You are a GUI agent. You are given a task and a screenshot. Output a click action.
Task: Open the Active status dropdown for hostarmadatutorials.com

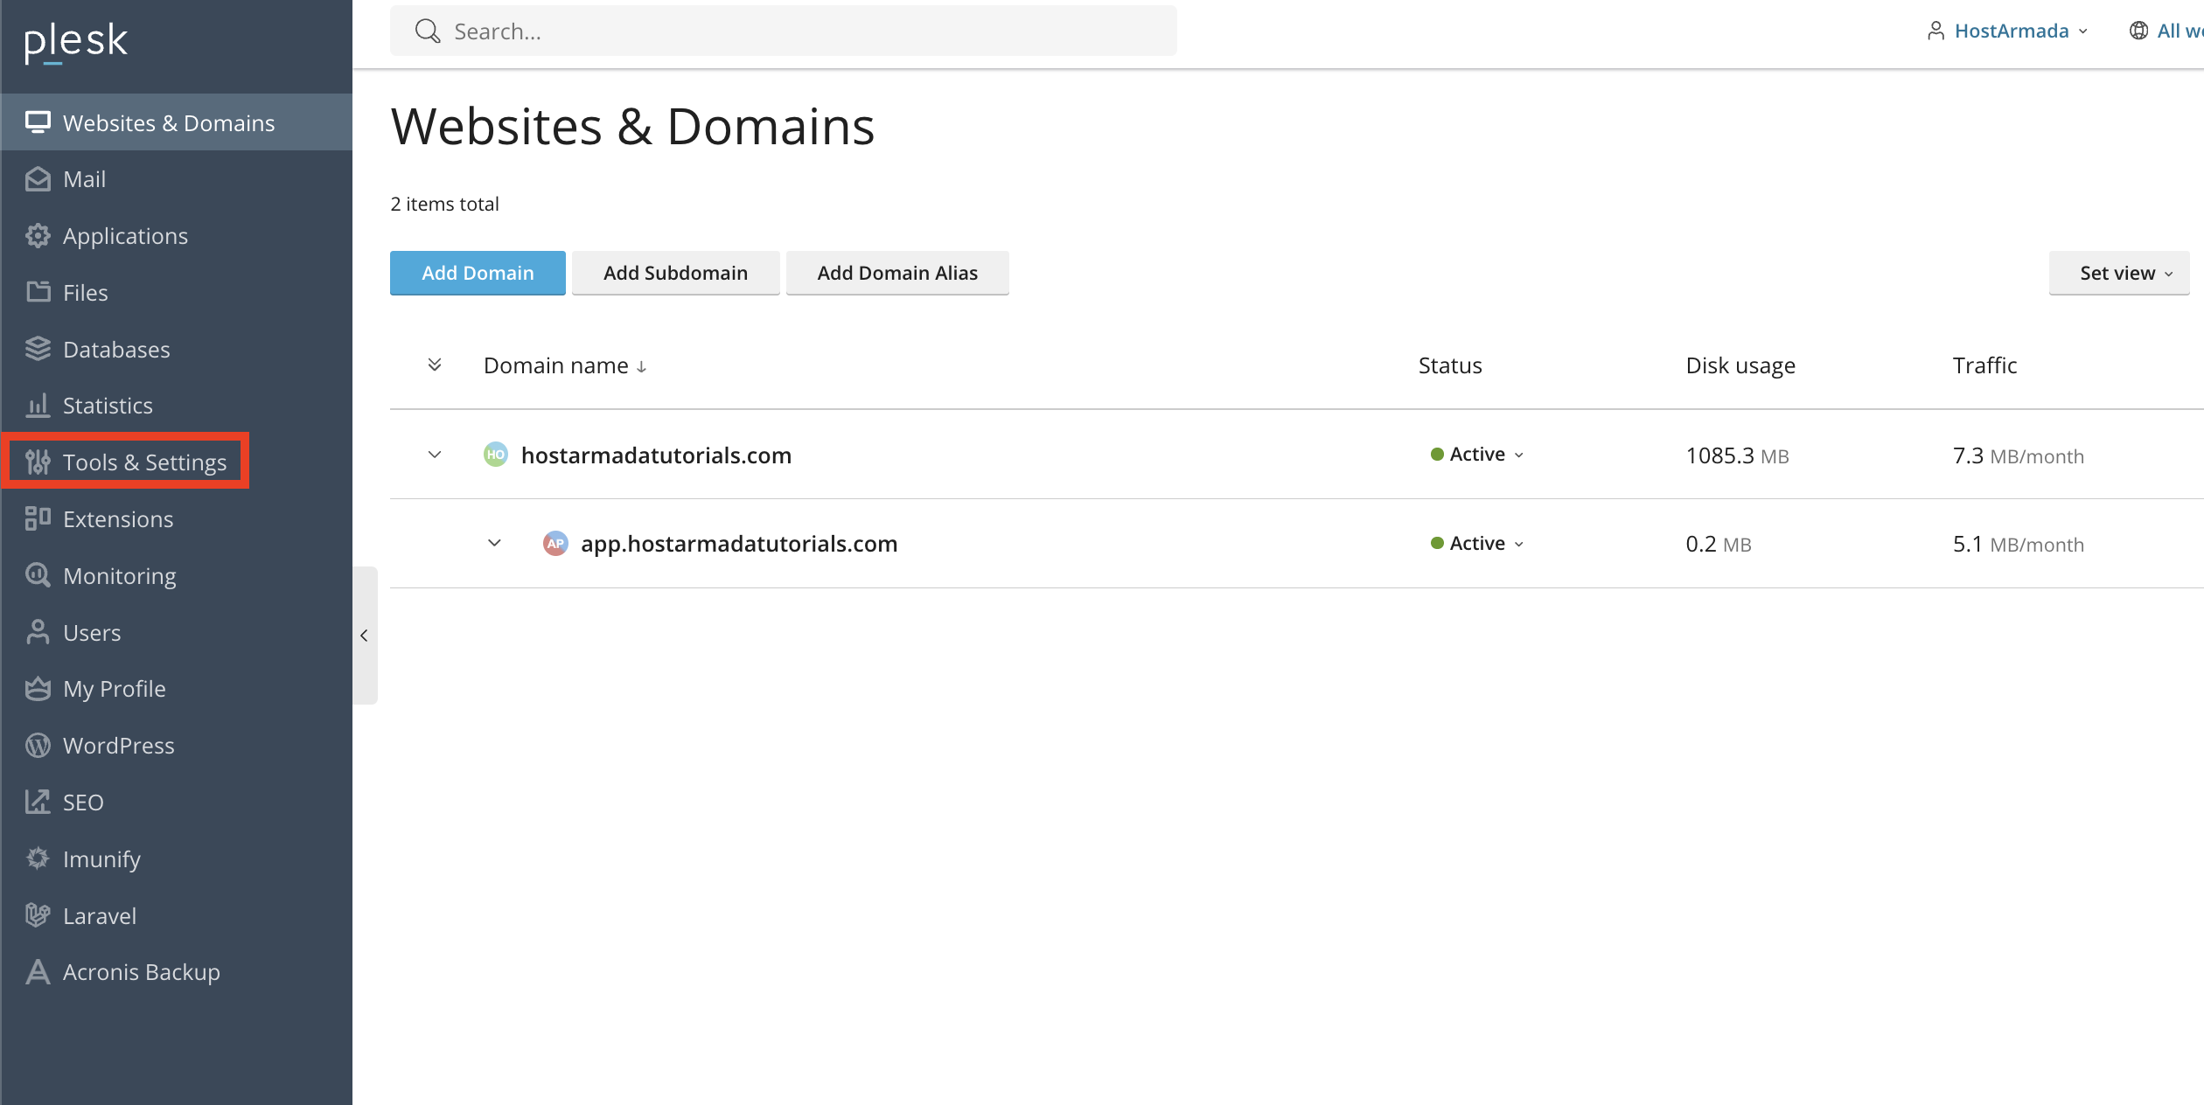tap(1477, 455)
